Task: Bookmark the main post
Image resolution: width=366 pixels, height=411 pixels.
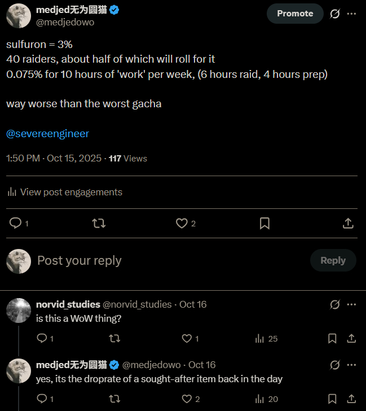Action: pos(264,224)
